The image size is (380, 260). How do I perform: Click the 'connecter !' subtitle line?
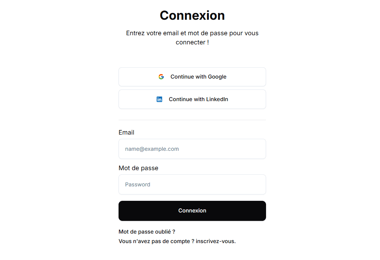[192, 42]
